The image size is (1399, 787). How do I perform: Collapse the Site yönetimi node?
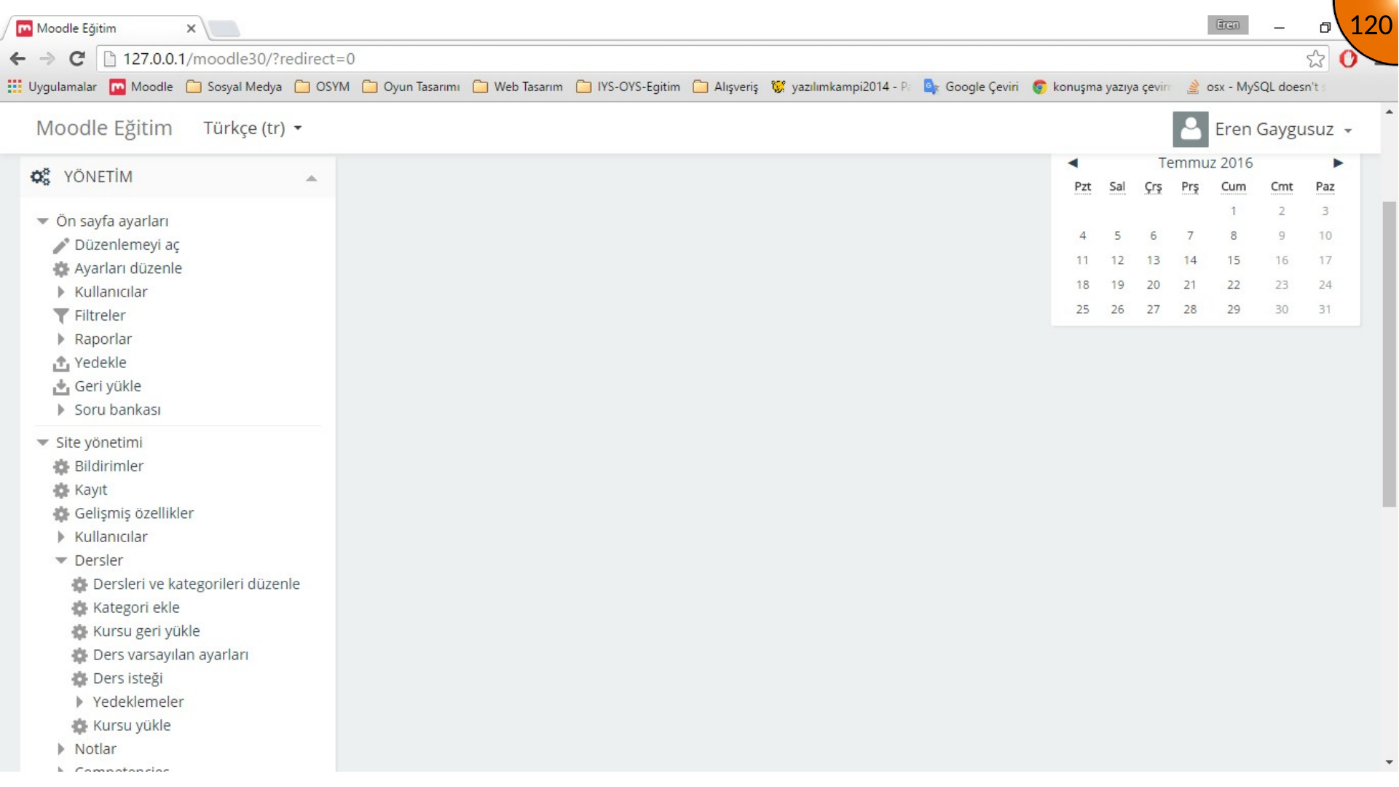pos(43,442)
